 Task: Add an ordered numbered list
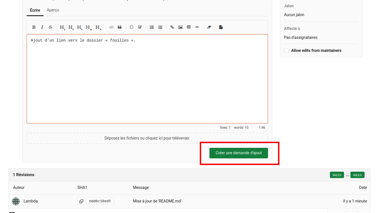160,27
